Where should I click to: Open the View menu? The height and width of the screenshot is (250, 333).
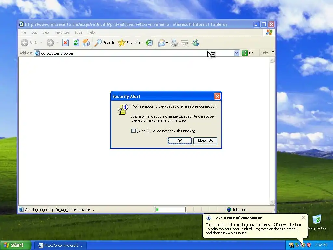46,32
